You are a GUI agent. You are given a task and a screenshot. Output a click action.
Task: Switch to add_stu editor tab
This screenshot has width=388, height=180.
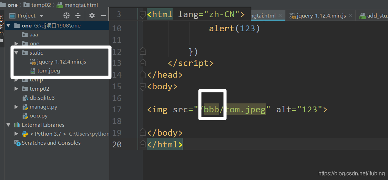pos(373,16)
